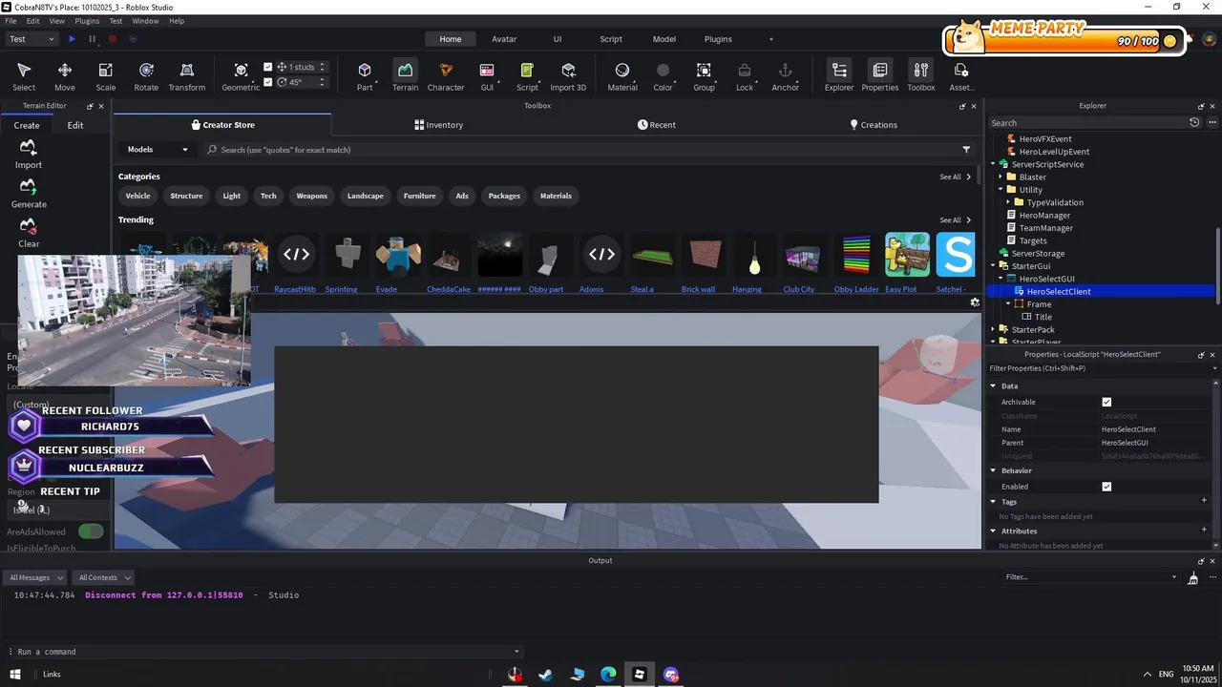Activate the Rotate tool
Screen dimensions: 1222x687
[146, 76]
